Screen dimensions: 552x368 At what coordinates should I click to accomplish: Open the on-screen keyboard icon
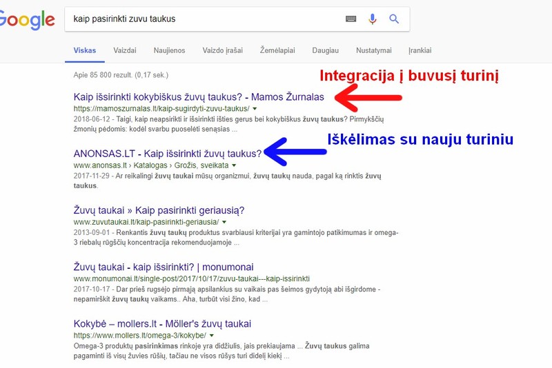click(x=351, y=19)
